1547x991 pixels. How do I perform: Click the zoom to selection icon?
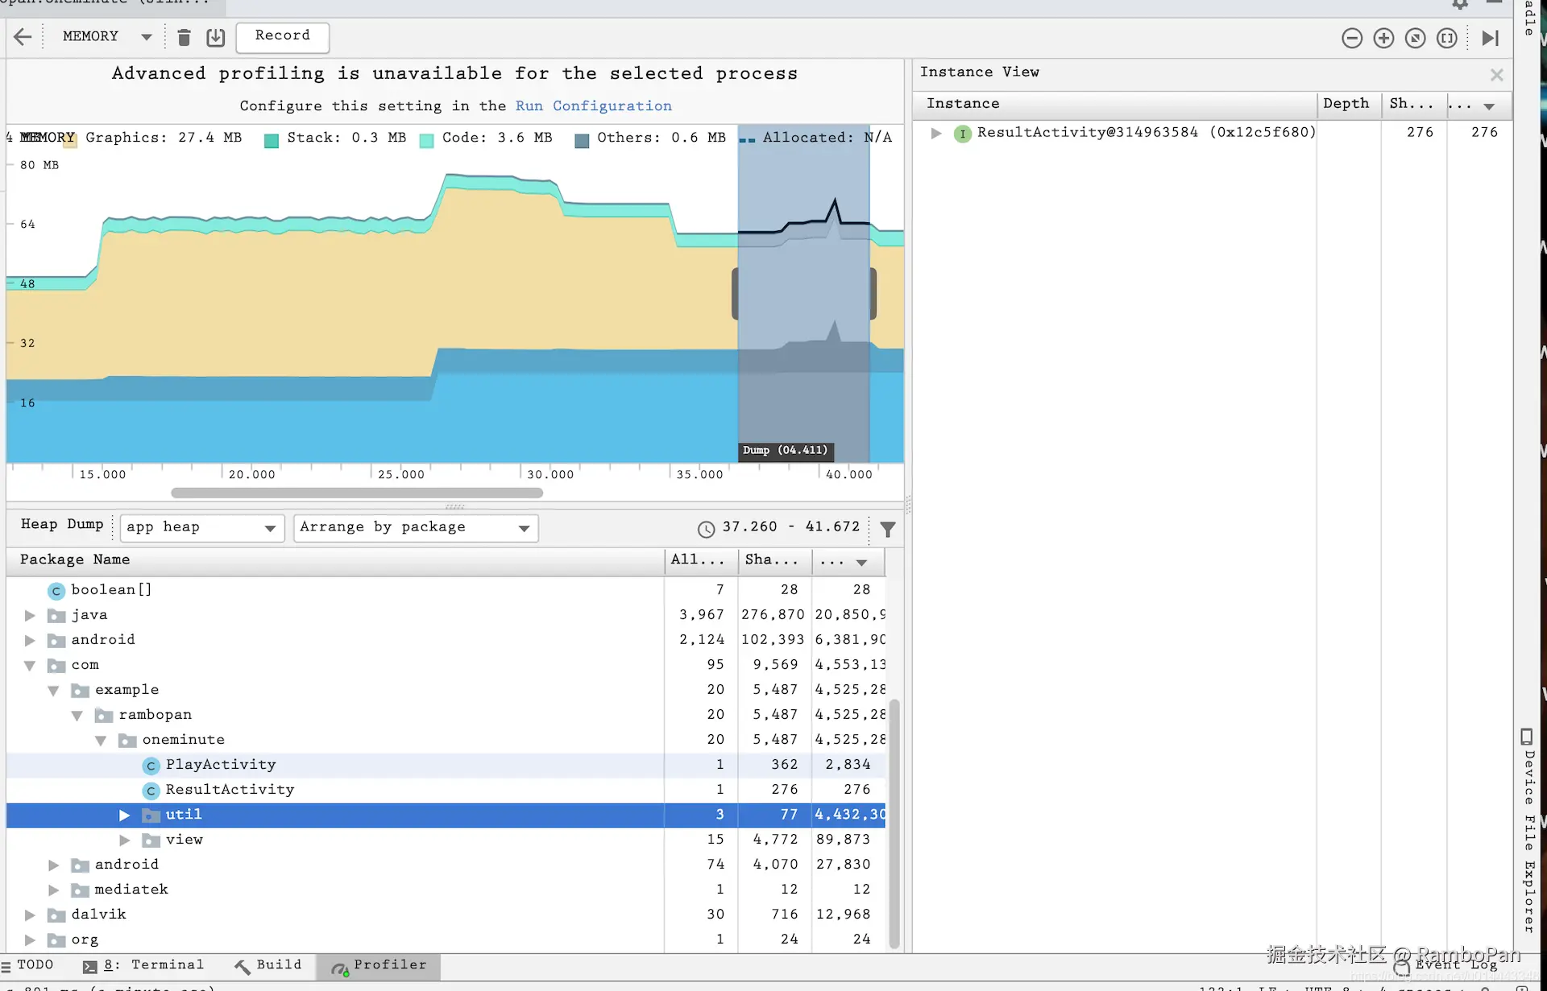click(1447, 38)
